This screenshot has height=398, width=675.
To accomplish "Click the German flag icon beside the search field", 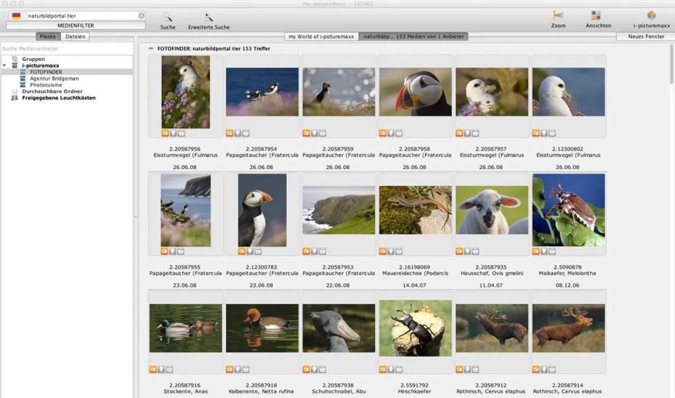I will click(16, 15).
